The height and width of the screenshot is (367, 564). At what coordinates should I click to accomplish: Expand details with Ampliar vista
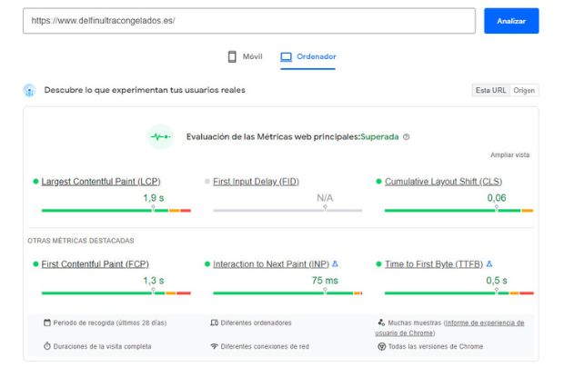coord(509,154)
